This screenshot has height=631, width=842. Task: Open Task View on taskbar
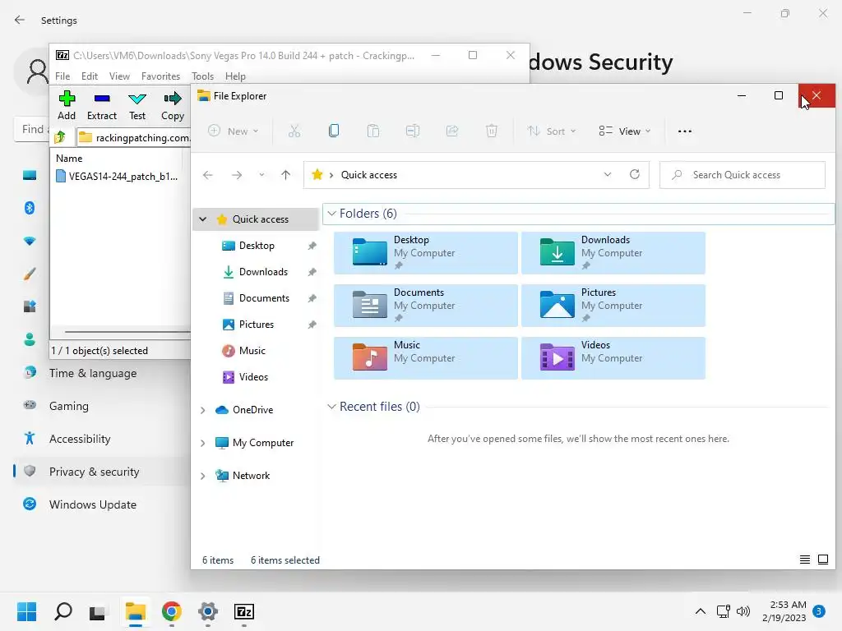(97, 611)
